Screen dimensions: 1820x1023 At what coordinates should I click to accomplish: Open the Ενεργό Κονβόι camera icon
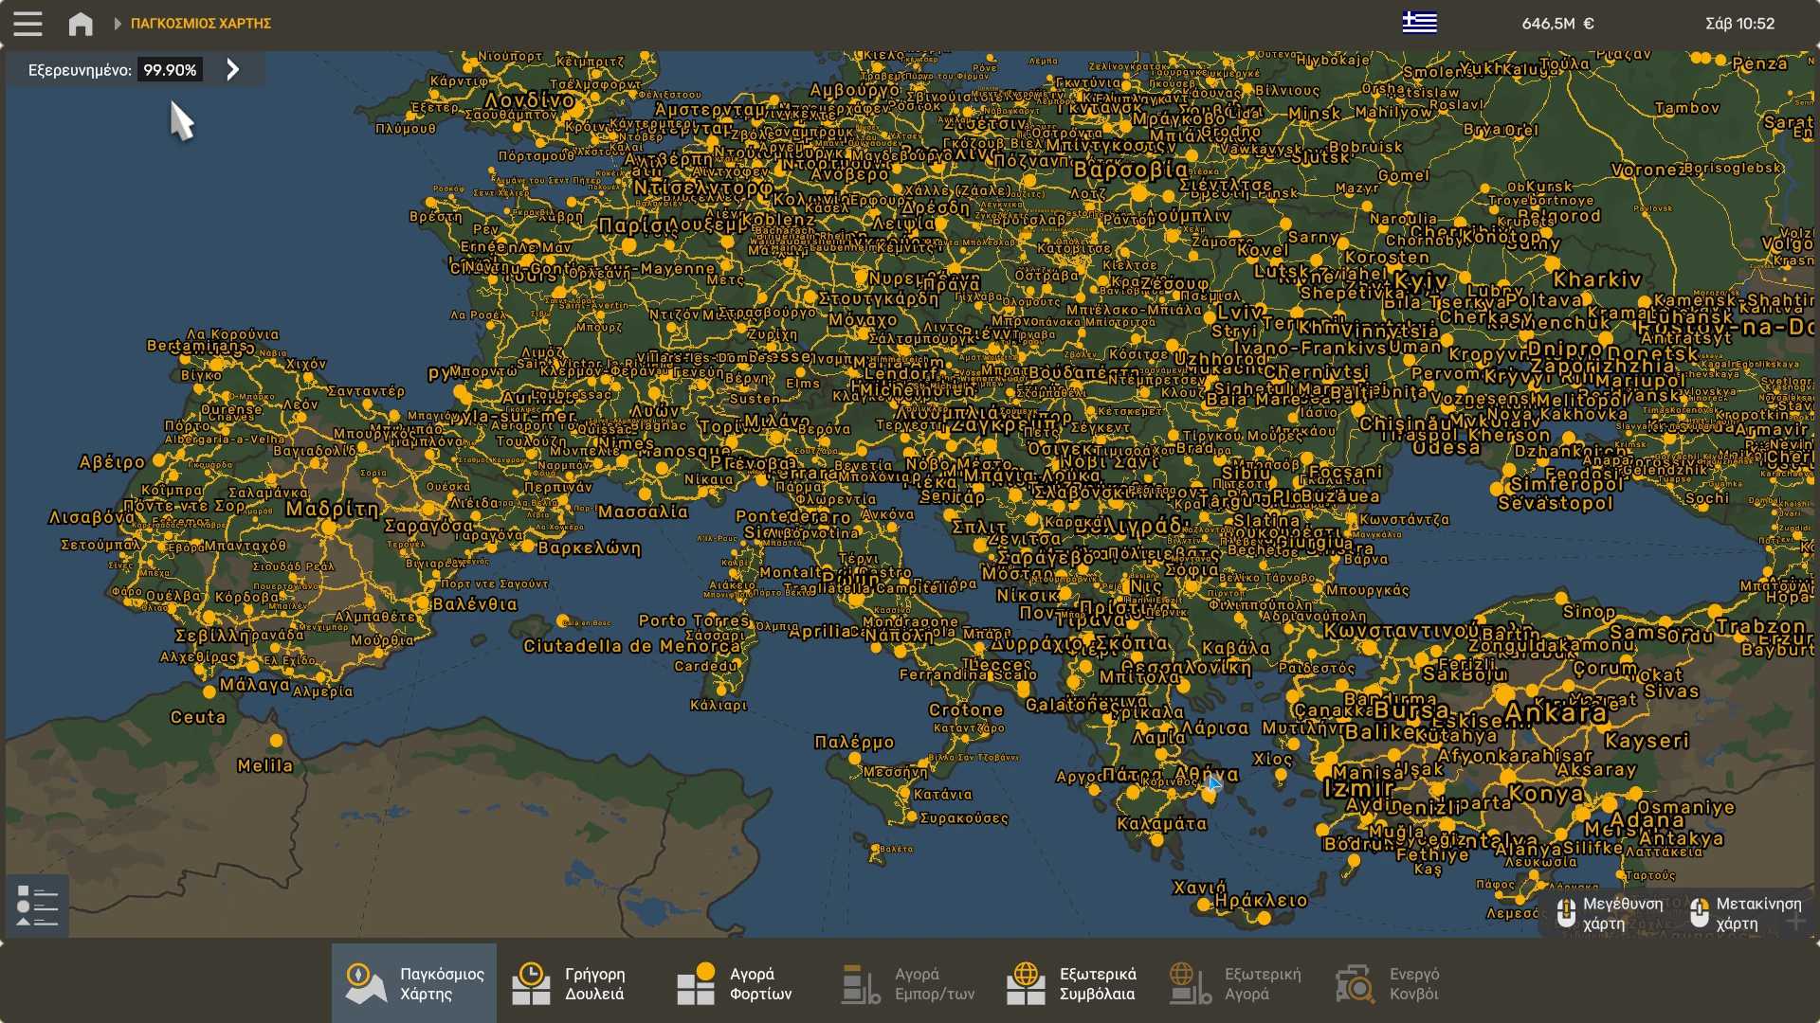1355,983
